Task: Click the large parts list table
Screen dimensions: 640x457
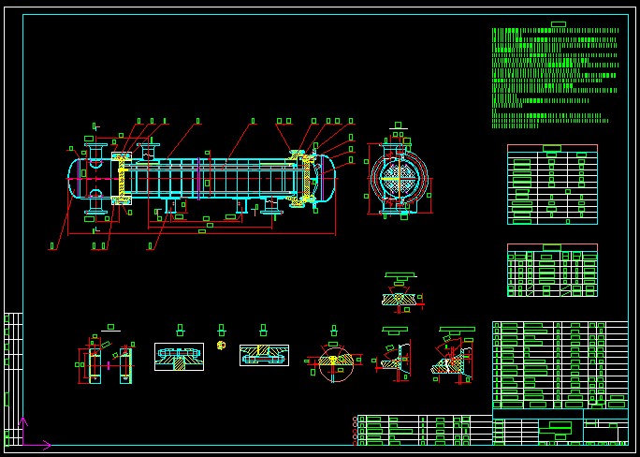Action: pos(560,365)
